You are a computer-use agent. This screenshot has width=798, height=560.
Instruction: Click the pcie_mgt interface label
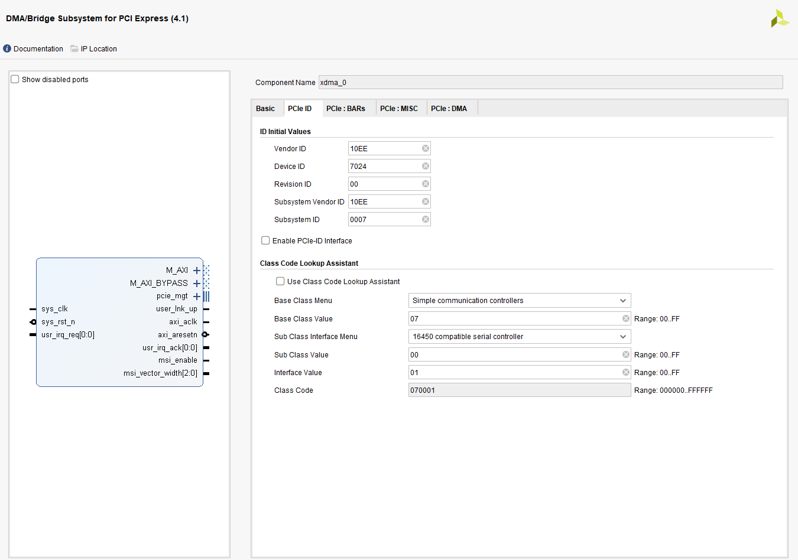coord(172,296)
